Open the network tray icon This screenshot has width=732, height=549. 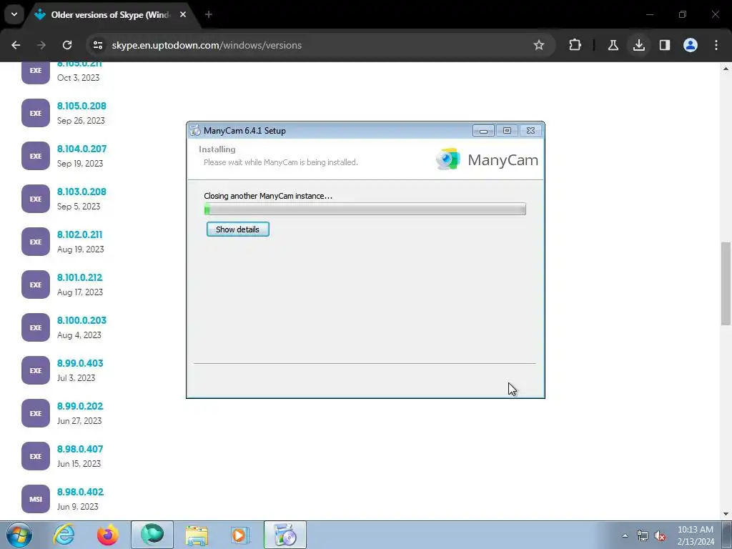tap(643, 536)
